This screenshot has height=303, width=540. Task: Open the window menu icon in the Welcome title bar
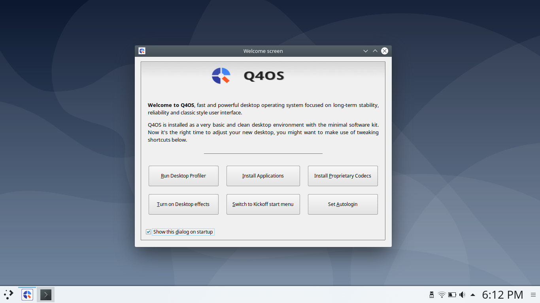click(x=142, y=51)
